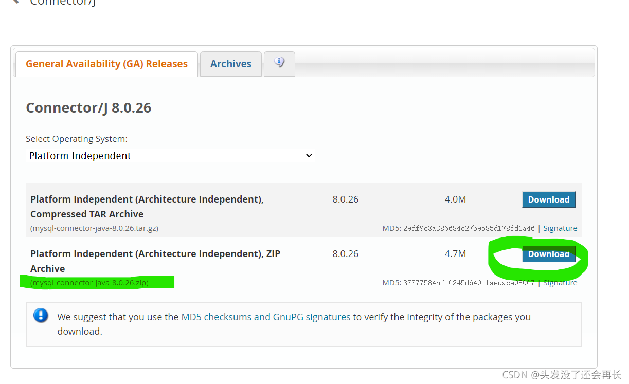The image size is (629, 384).
Task: Open Signature link for ZIP archive
Action: [560, 283]
